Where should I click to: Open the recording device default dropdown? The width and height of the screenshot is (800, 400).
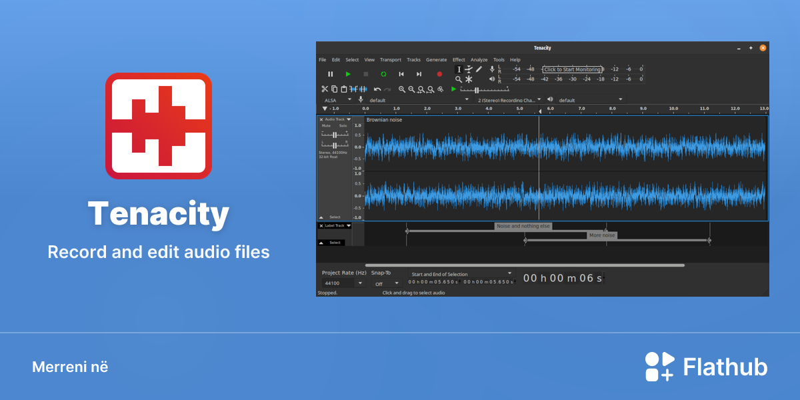pos(419,100)
